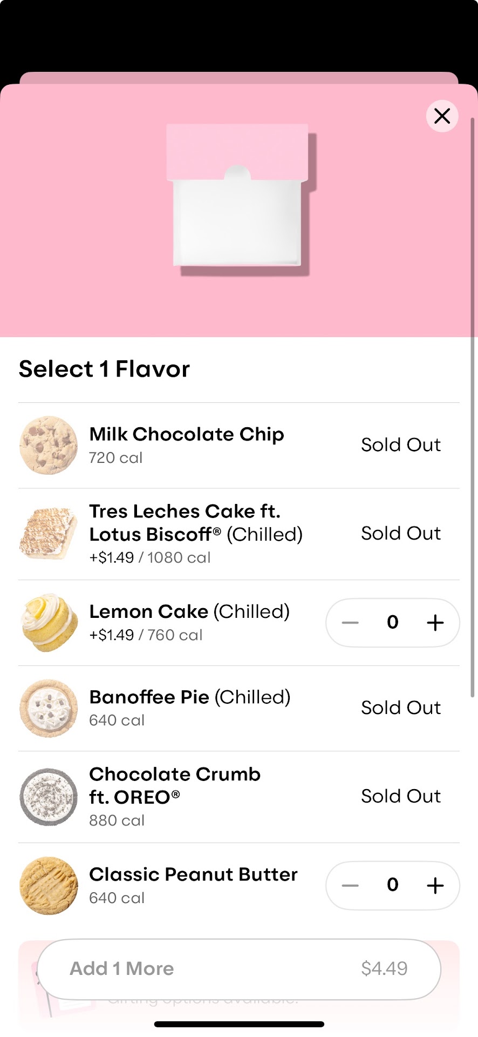Tap Sold Out label for Milk Chocolate Chip
Image resolution: width=478 pixels, height=1037 pixels.
click(x=401, y=445)
